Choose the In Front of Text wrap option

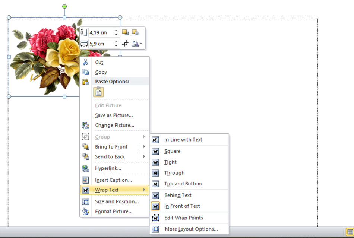point(182,206)
